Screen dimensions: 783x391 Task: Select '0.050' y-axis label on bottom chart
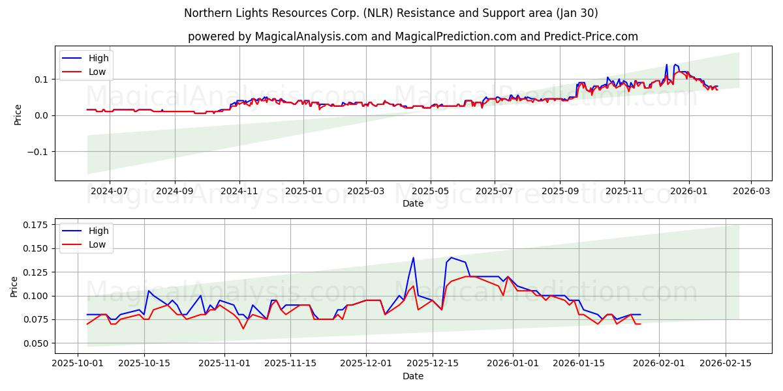pos(37,343)
